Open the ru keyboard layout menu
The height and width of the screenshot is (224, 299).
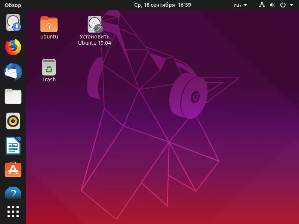[240, 5]
